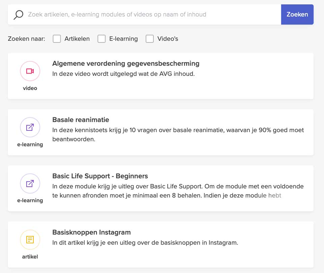Open the Algemene verordening gegevensbescherming video
The image size is (324, 273).
point(125,63)
